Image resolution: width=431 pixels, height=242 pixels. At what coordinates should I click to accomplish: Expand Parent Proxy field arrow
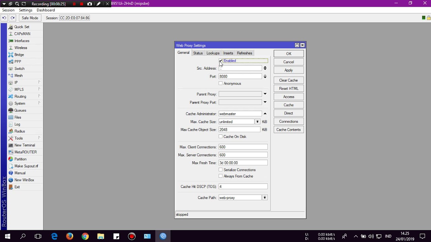coord(265,94)
